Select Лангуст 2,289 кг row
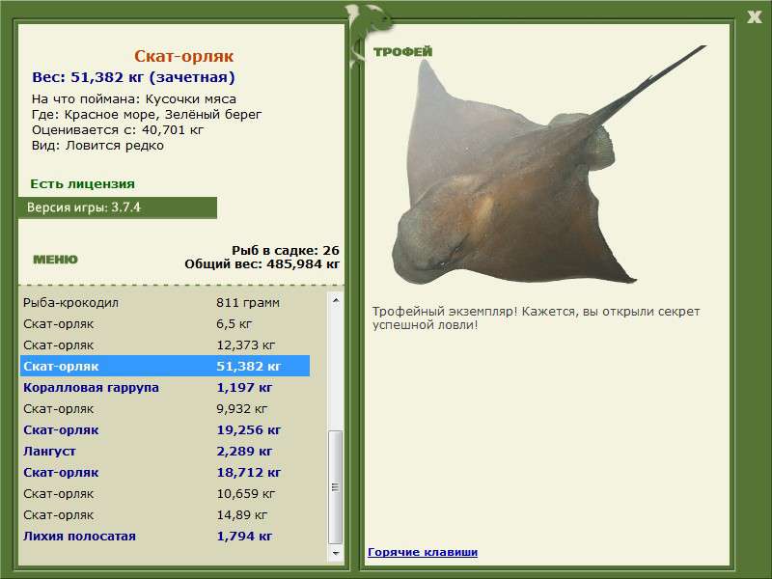The image size is (772, 579). pyautogui.click(x=165, y=451)
